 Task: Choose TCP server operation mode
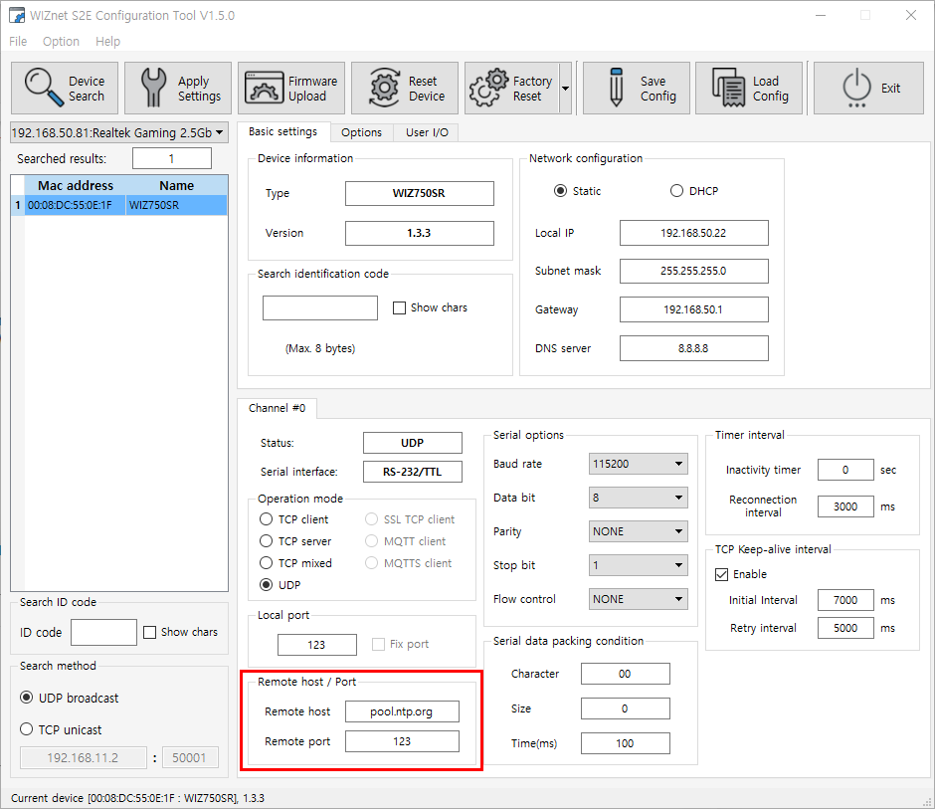coord(266,541)
